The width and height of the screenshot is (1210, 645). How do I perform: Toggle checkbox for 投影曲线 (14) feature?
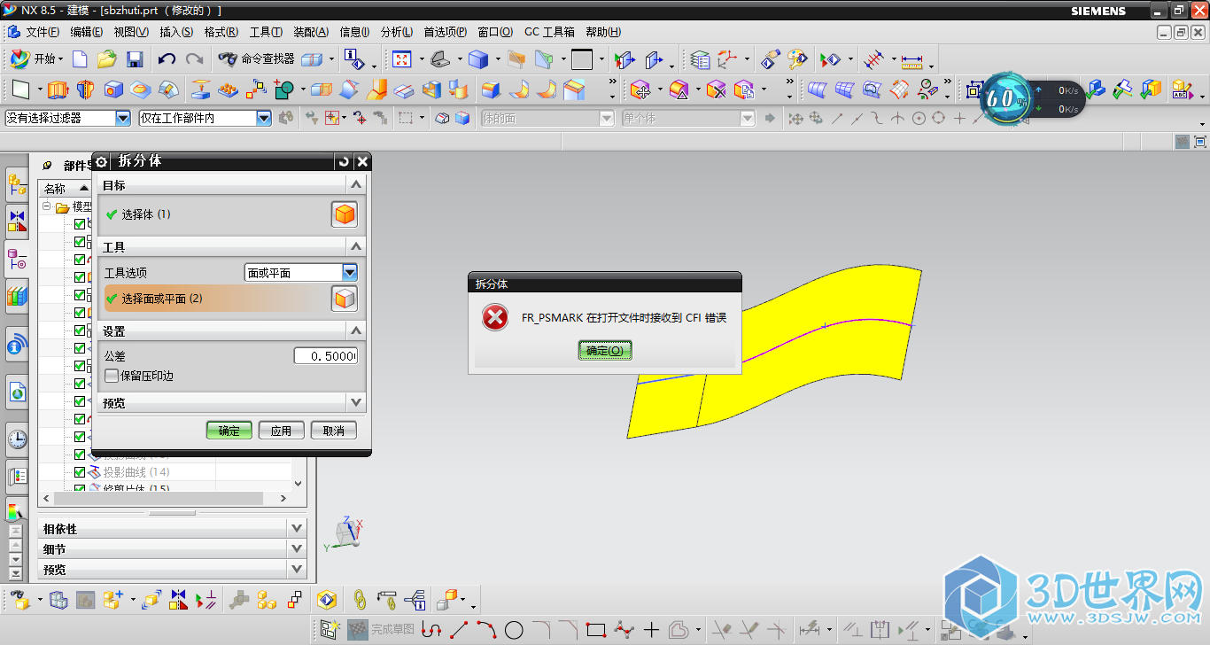tap(80, 472)
